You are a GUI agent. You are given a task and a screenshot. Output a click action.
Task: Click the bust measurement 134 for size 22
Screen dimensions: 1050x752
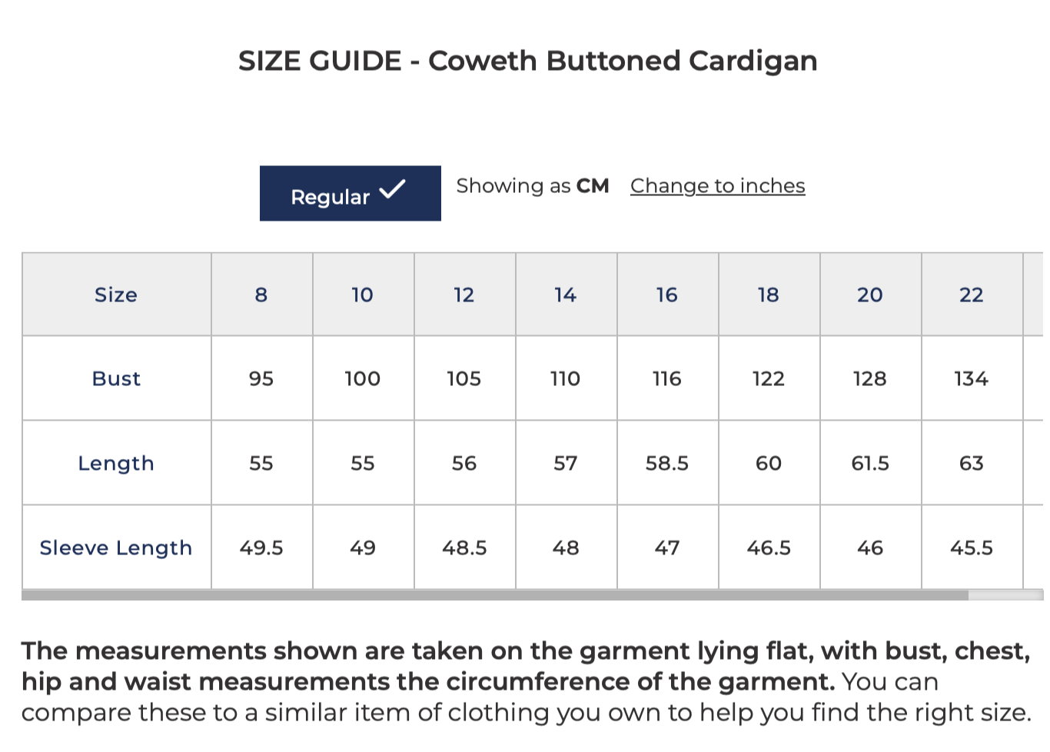coord(972,378)
